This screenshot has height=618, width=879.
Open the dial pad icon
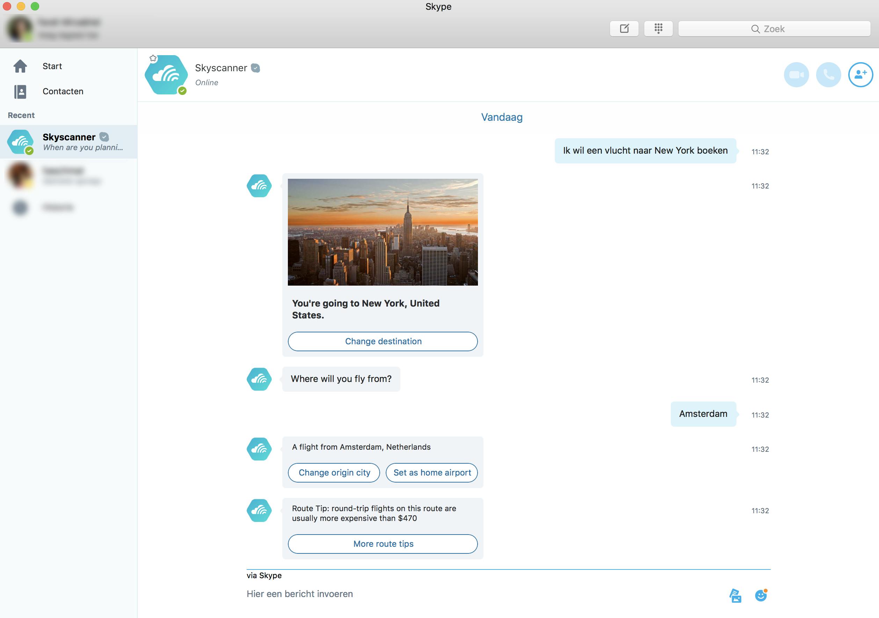658,29
